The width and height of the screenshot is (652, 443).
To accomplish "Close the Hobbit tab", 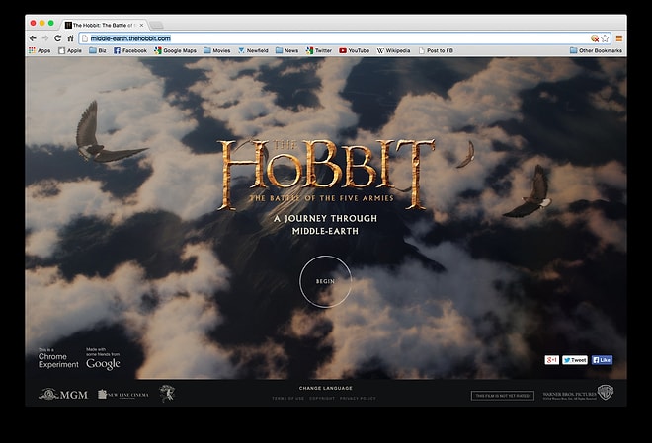I will pos(141,25).
